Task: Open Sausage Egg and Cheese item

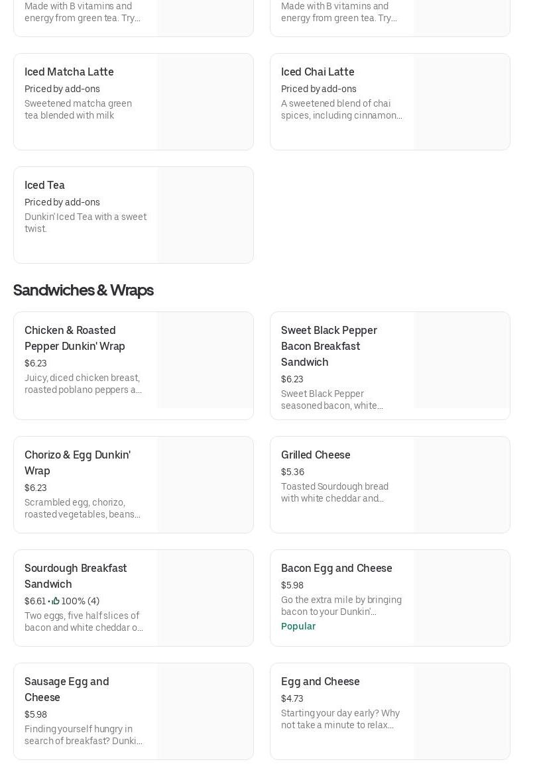Action: (66, 689)
